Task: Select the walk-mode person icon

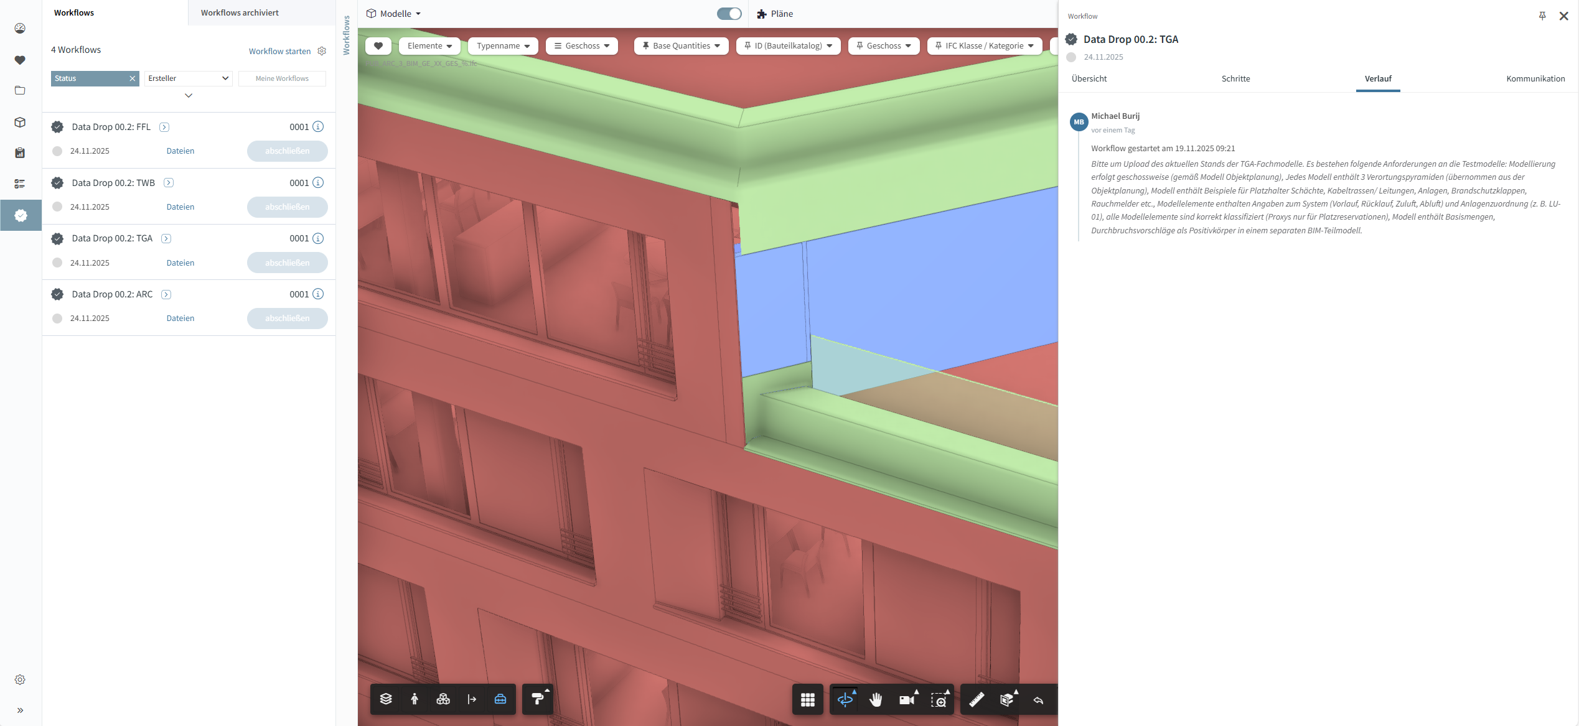Action: [415, 699]
